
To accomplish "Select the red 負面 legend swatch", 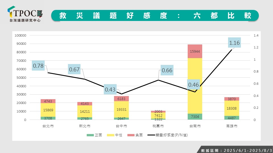I will 130,135.
